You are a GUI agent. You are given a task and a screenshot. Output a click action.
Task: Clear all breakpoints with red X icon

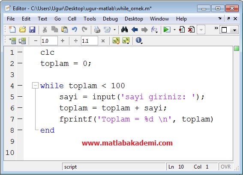[x=191, y=30]
